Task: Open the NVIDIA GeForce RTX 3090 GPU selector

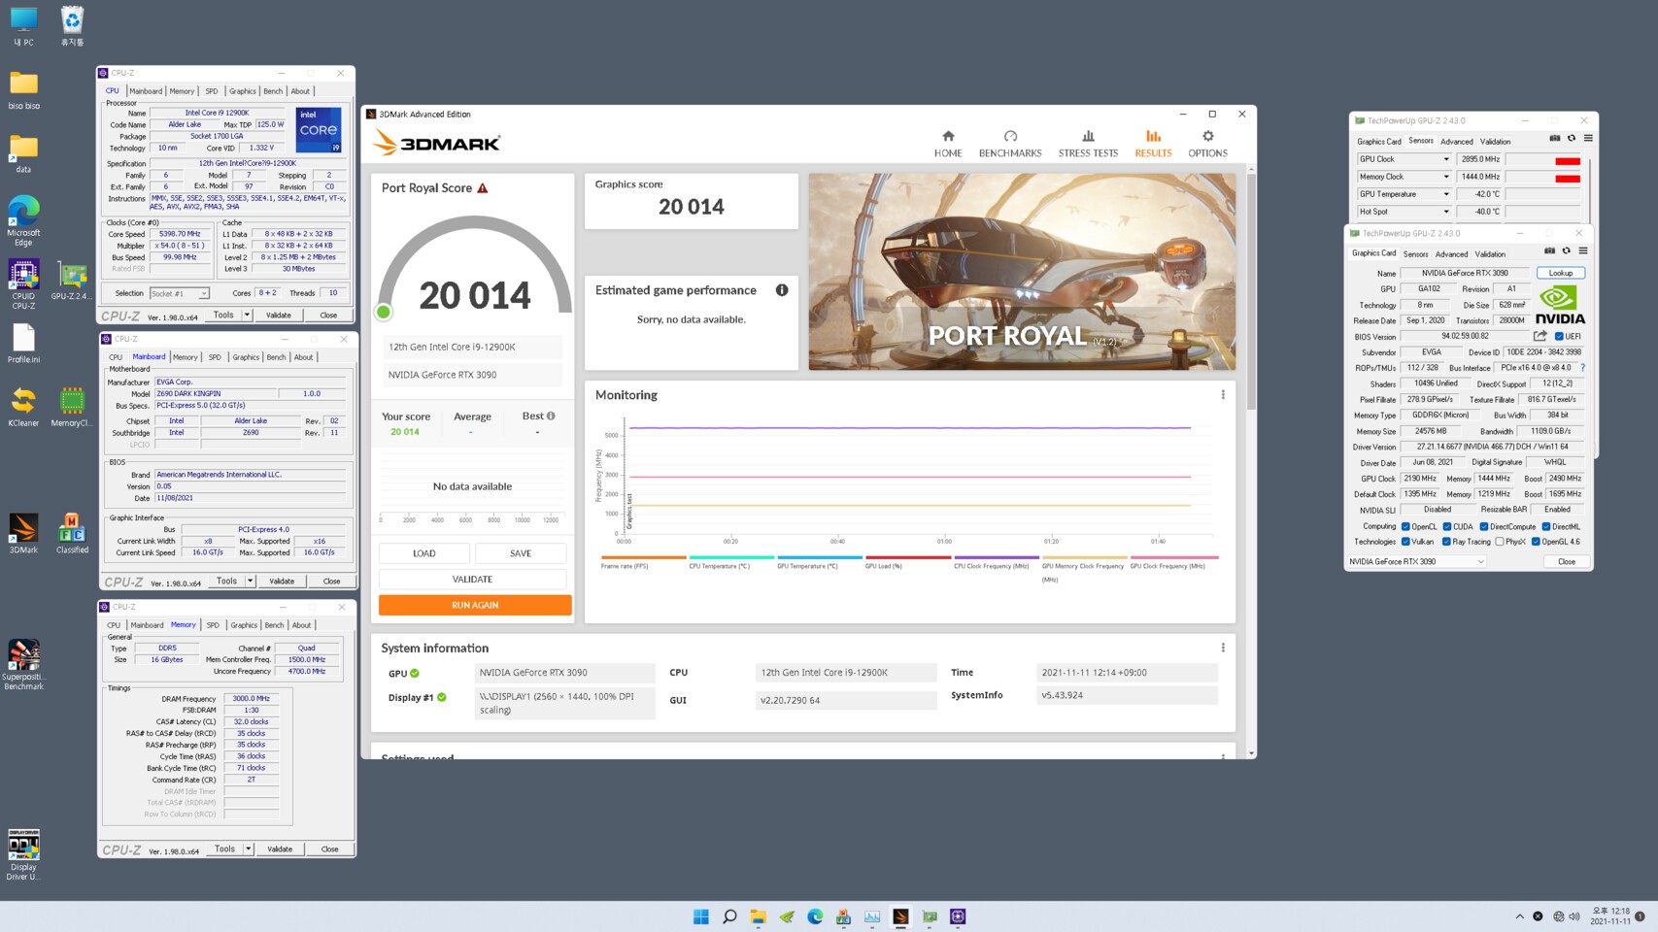Action: click(1416, 561)
